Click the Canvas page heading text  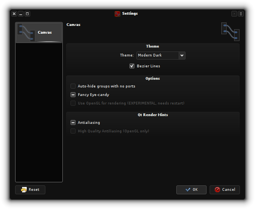point(73,25)
